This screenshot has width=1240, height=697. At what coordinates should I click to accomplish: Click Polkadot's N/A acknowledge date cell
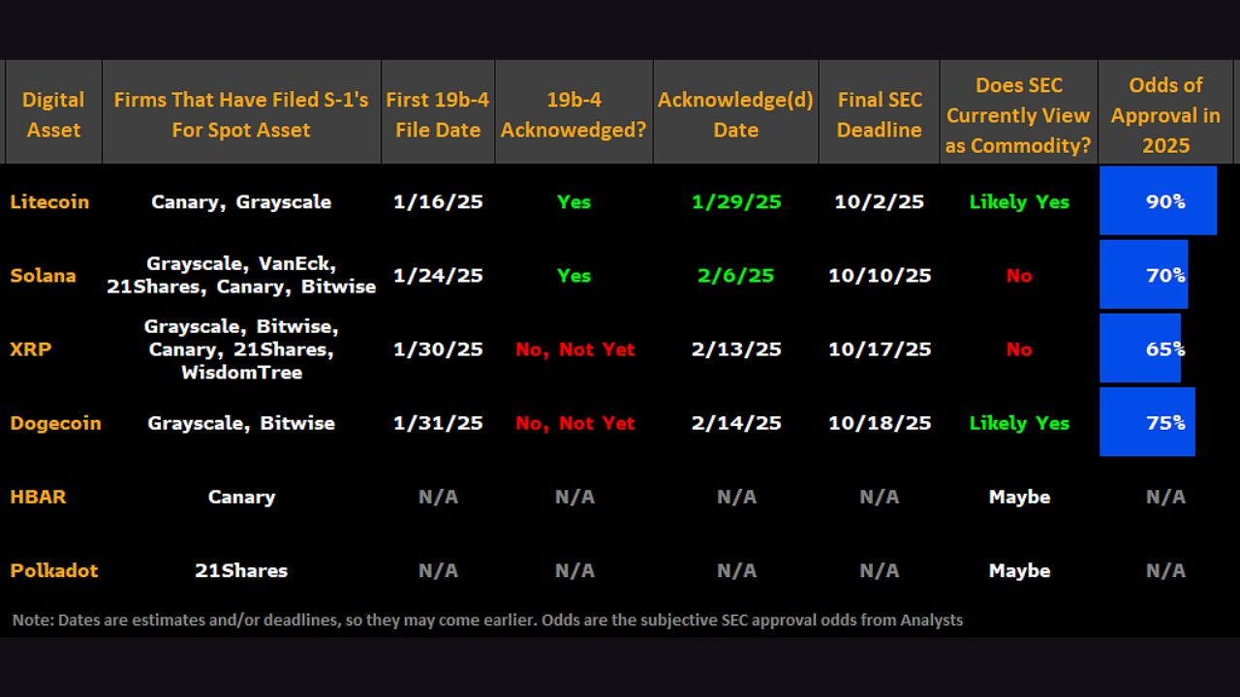click(x=736, y=570)
